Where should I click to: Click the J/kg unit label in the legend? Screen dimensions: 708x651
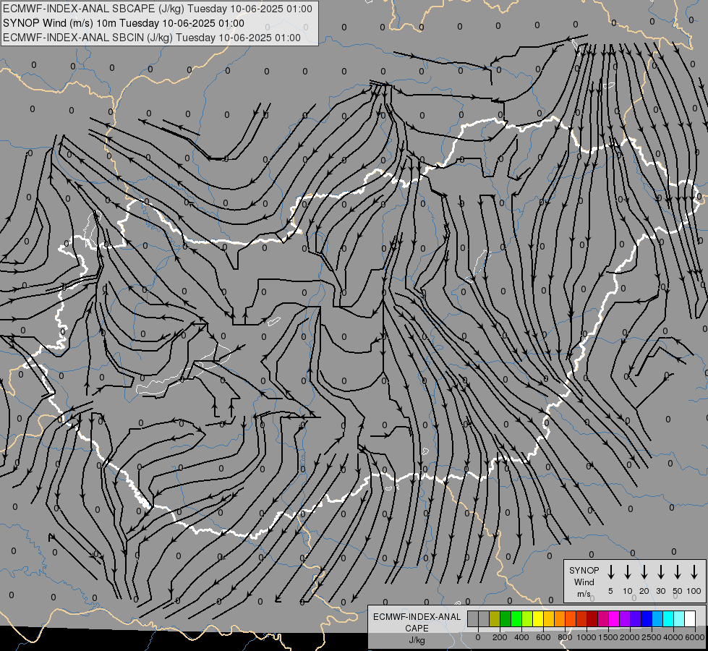tap(417, 640)
